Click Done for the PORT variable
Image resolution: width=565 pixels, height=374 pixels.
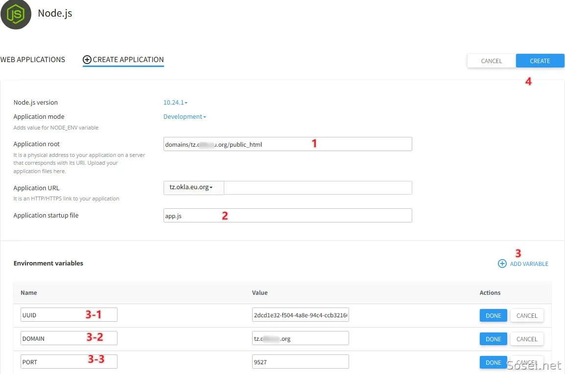tap(494, 362)
